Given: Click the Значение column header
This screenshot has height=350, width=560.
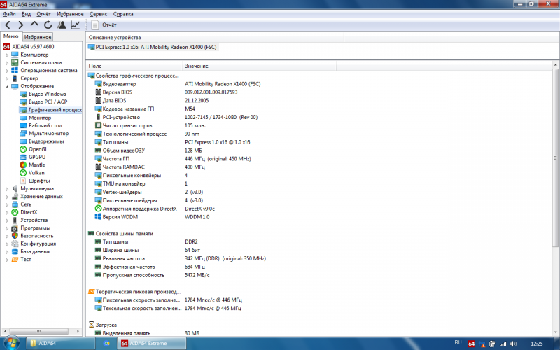Looking at the screenshot, I should click(x=259, y=66).
